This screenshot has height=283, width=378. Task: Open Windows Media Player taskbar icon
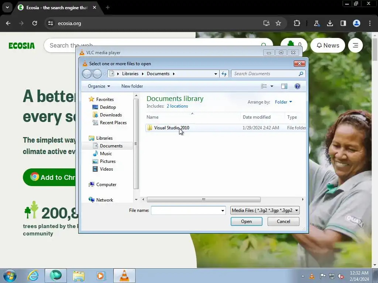click(x=100, y=276)
